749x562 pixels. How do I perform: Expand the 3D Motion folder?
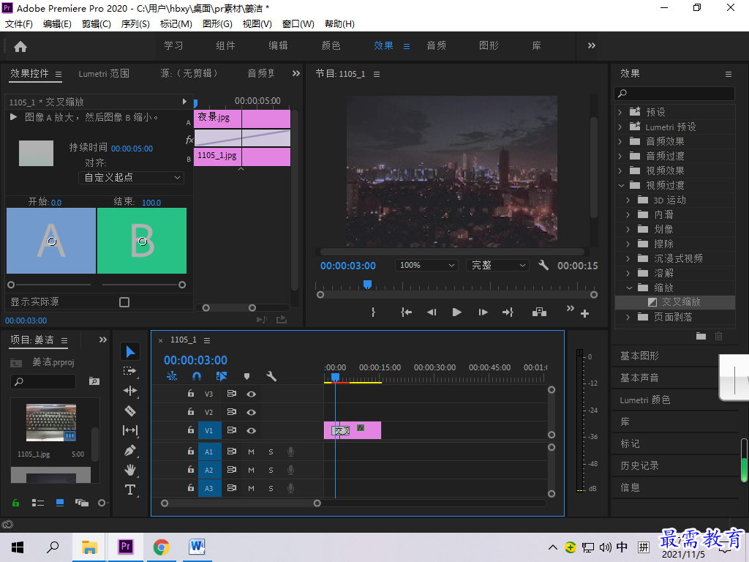tap(628, 201)
